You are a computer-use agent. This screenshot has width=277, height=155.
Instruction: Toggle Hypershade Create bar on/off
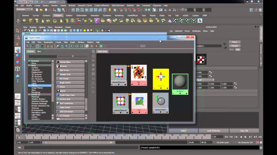(28, 46)
